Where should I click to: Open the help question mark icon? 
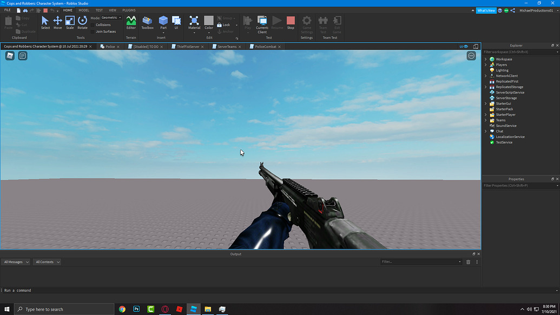point(500,10)
